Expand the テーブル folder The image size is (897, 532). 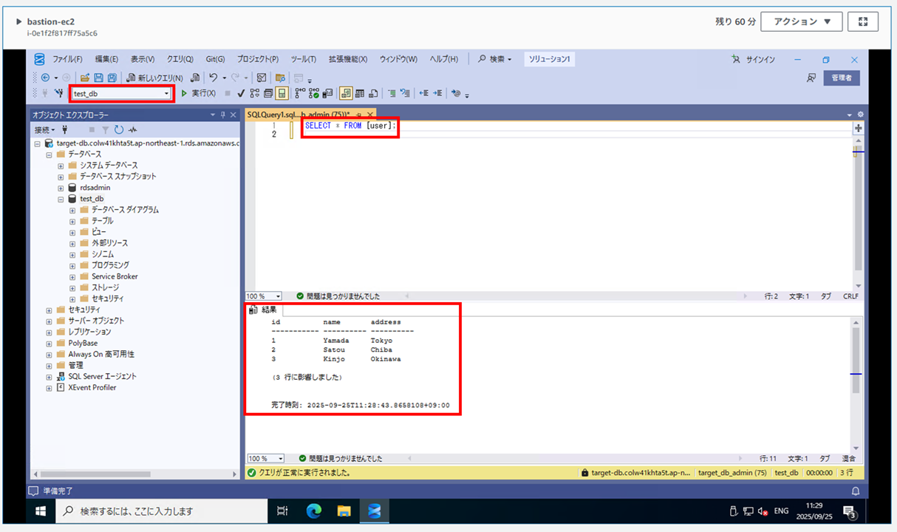(72, 221)
